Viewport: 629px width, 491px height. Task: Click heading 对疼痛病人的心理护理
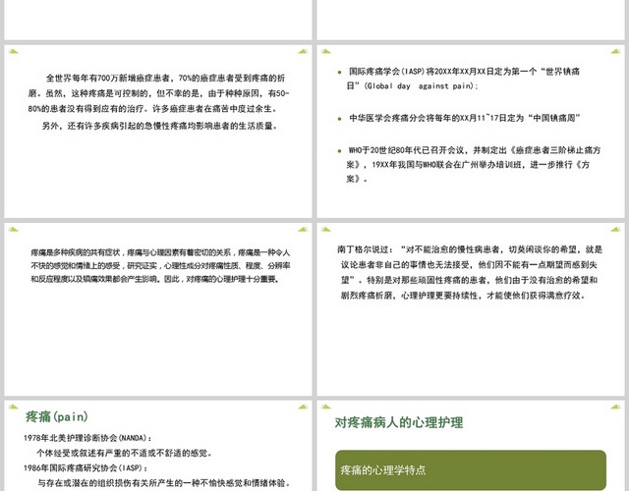pyautogui.click(x=399, y=422)
